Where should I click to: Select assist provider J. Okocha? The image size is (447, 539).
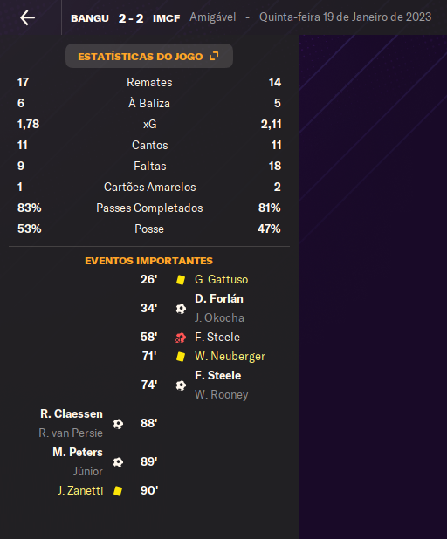[219, 318]
